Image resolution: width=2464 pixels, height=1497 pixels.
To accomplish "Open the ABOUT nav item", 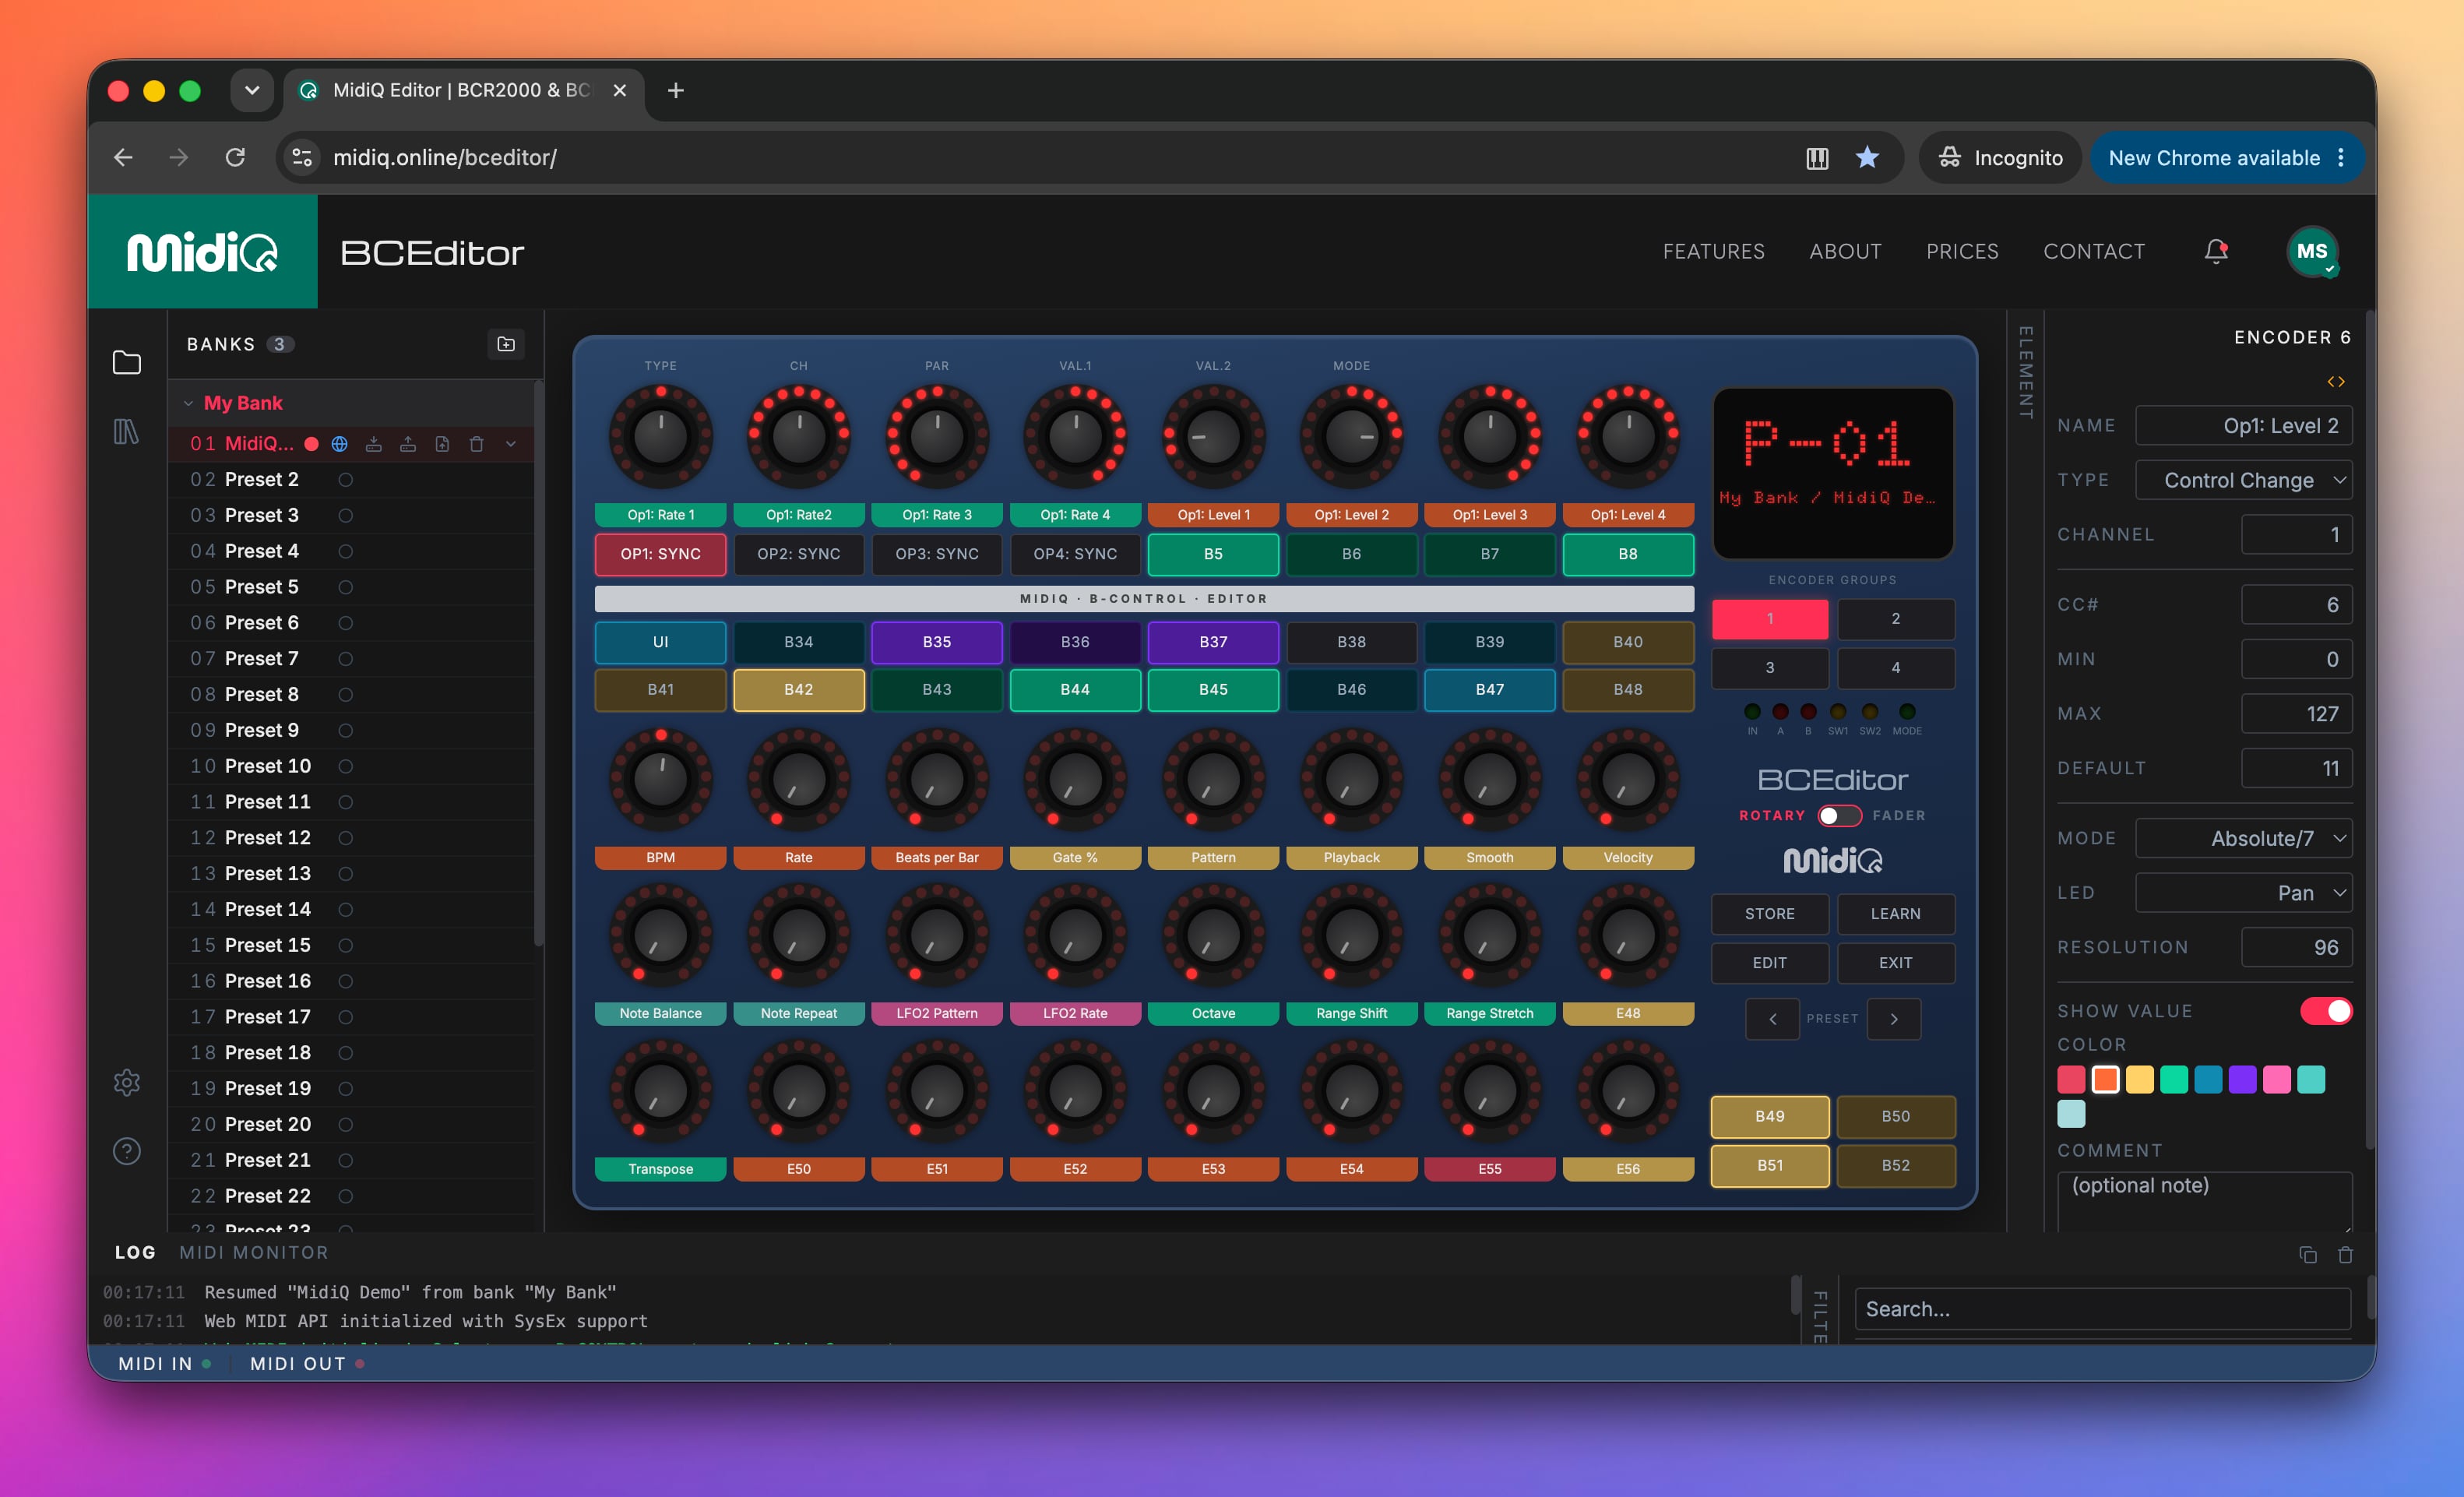I will (1845, 251).
